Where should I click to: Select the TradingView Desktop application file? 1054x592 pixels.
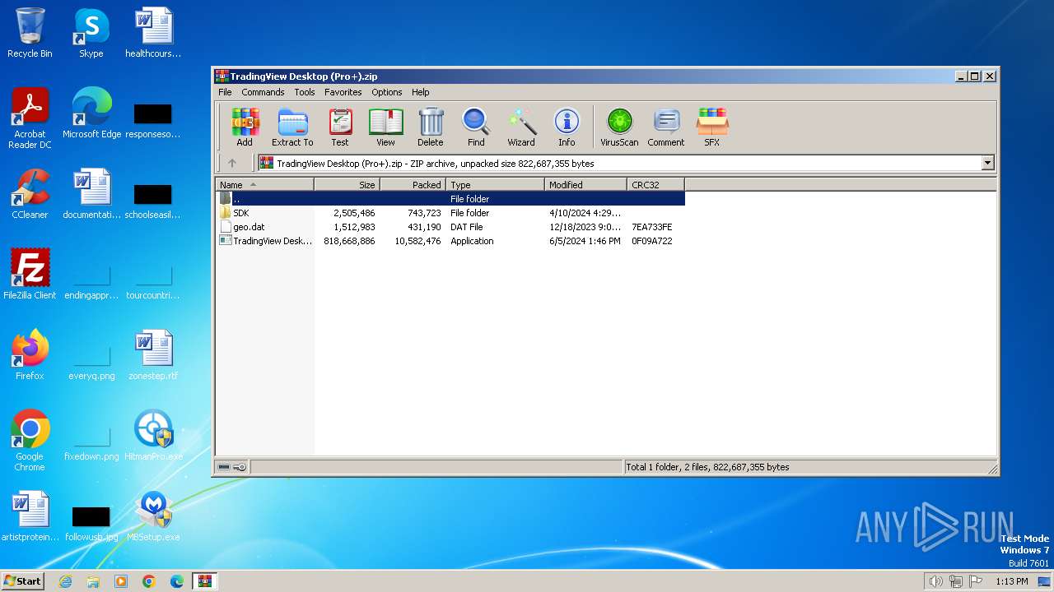click(x=450, y=241)
